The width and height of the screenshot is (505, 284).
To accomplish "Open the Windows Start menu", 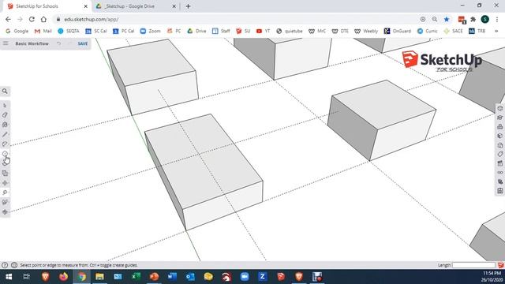I will [x=9, y=277].
